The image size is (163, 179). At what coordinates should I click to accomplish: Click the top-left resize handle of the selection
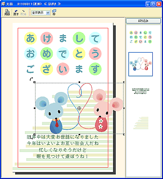[34, 82]
